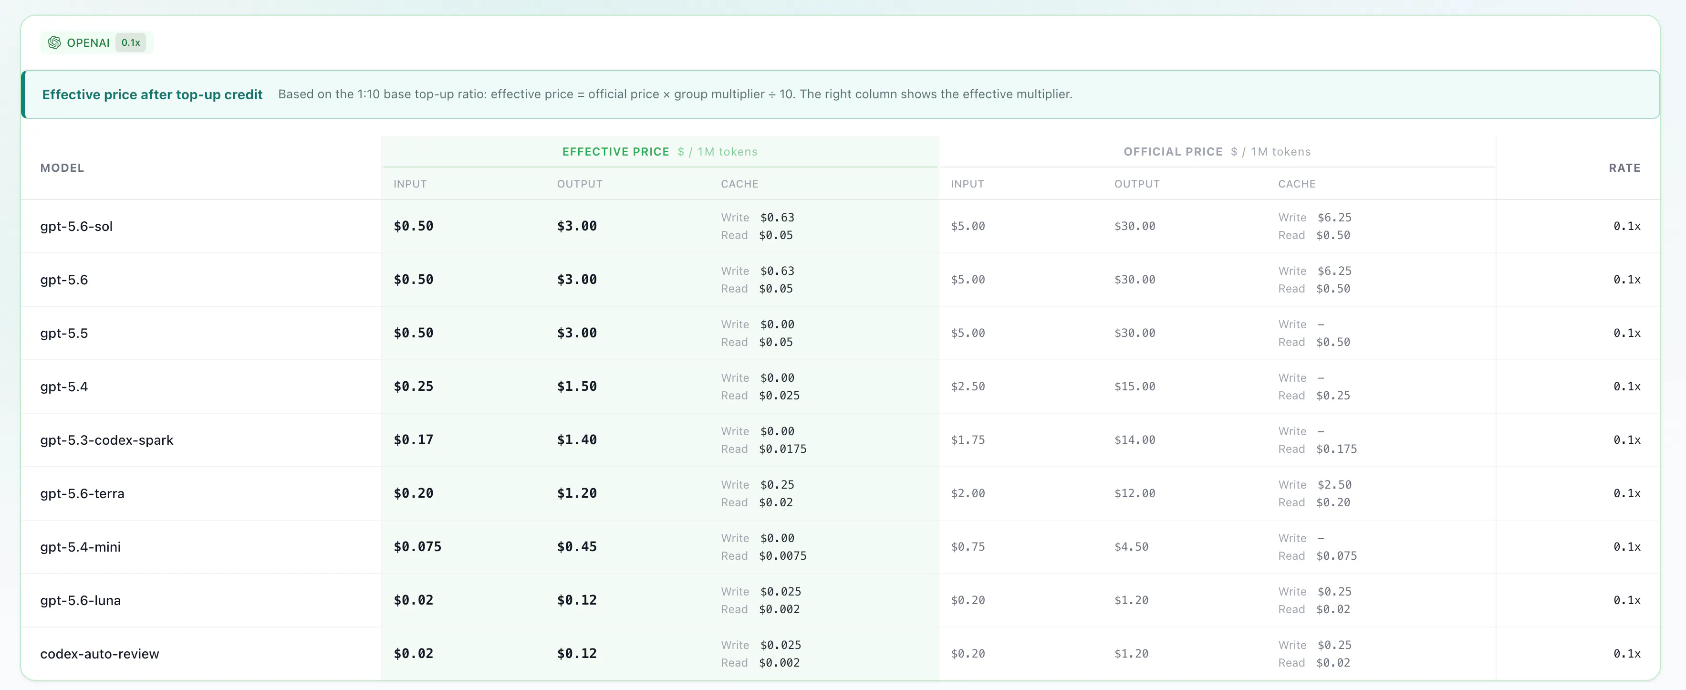Click gpt-5.6-luna official output $1.20

pyautogui.click(x=1132, y=600)
